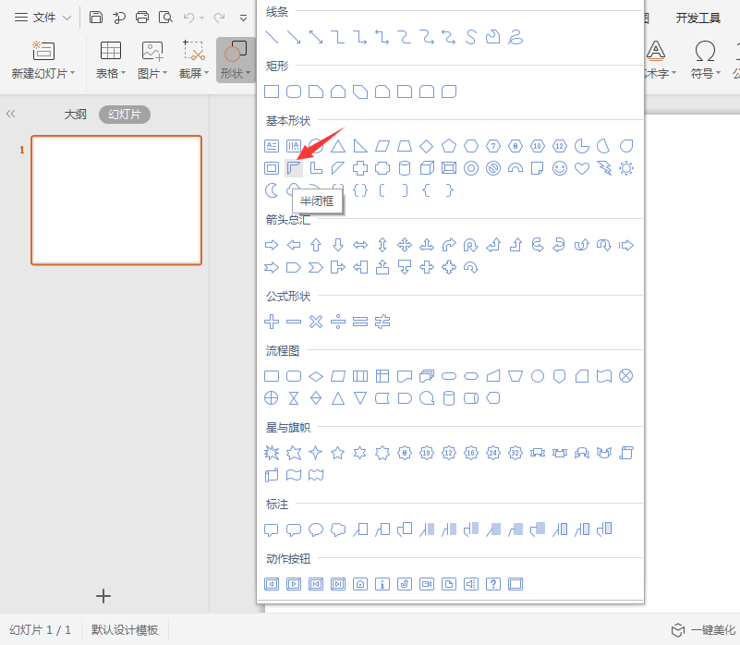Expand the 新建幻灯片 dropdown
Screen dimensions: 740x645
point(43,73)
